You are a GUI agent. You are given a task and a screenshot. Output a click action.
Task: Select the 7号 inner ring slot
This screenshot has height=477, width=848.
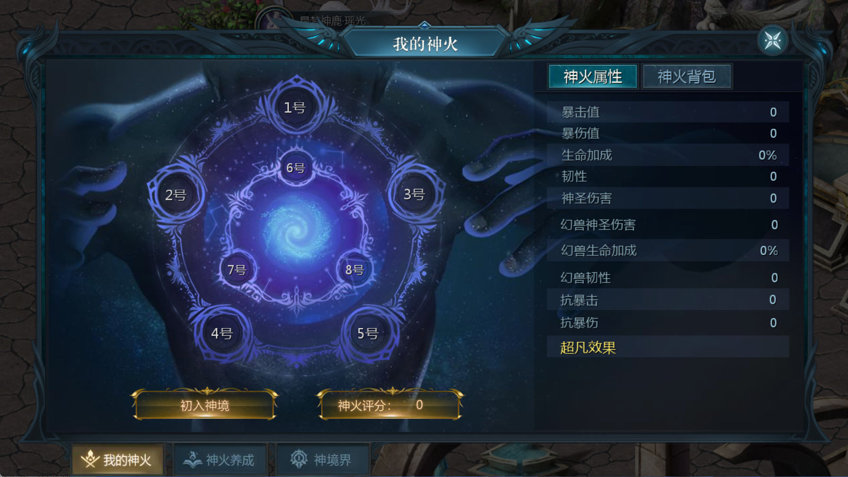[237, 270]
